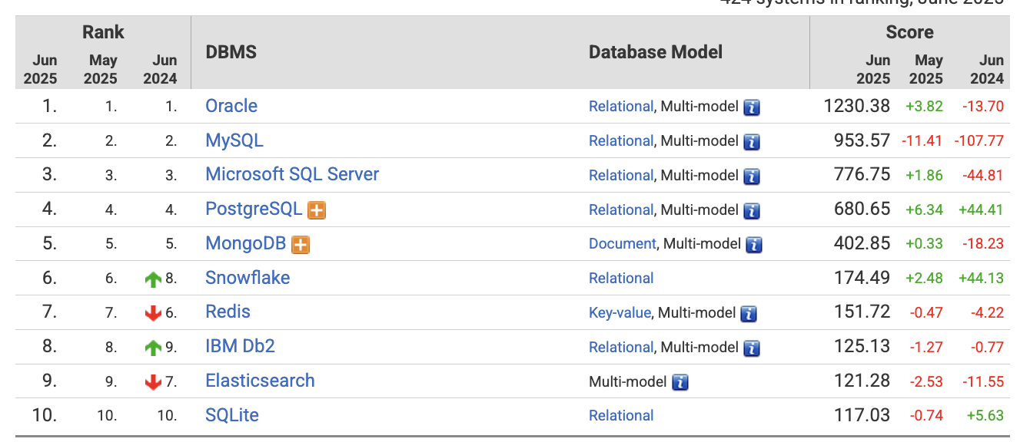
Task: Click the +5.63 yearly change for SQLite
Action: tap(985, 416)
